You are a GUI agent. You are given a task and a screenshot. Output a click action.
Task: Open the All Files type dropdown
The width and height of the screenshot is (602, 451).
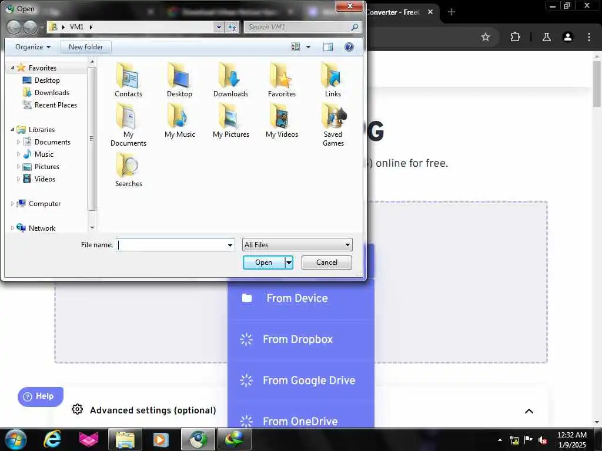pos(297,245)
